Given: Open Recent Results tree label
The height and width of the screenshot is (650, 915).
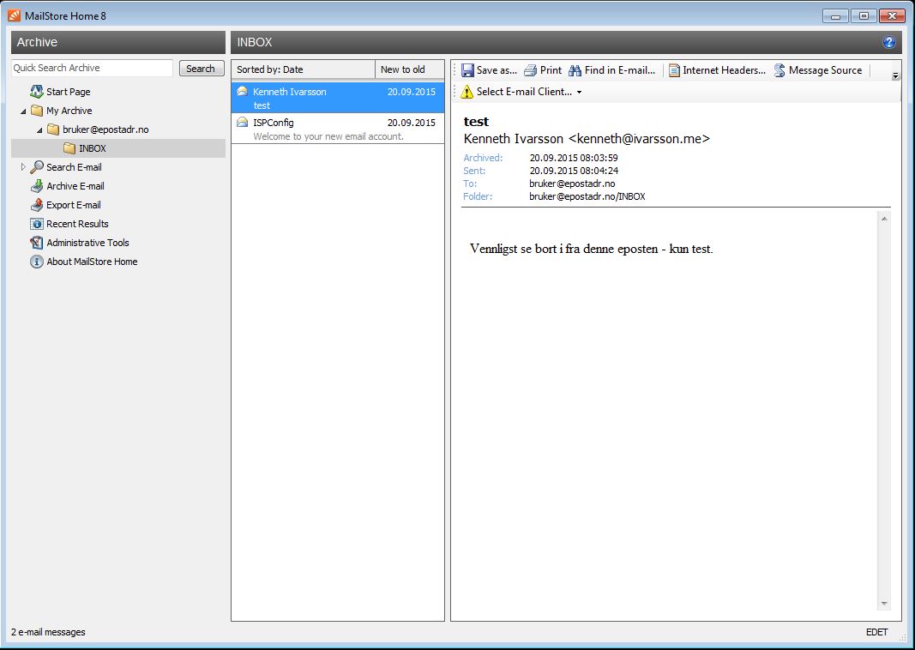Looking at the screenshot, I should tap(78, 224).
